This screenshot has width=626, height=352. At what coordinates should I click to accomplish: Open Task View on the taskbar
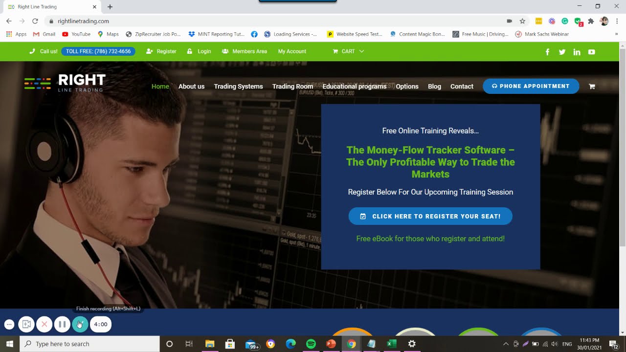tap(189, 344)
